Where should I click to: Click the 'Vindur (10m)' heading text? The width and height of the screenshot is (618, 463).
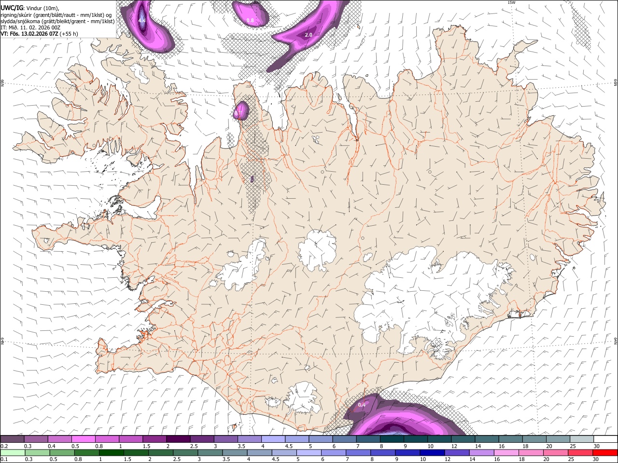click(43, 8)
